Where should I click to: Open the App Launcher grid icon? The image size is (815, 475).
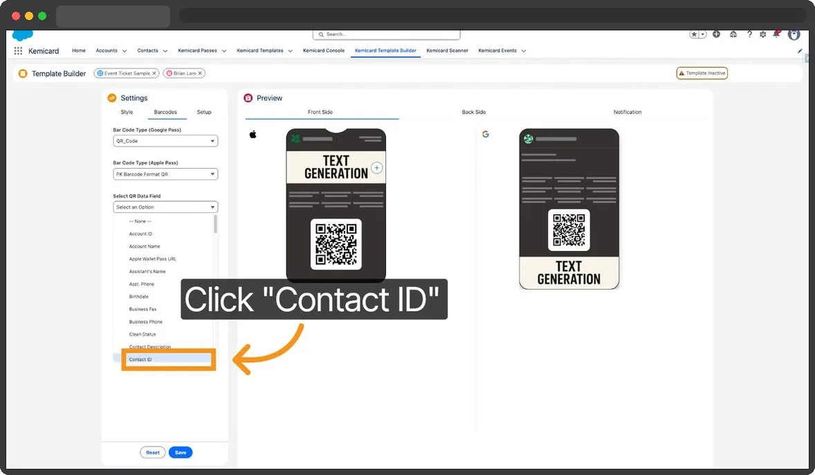click(18, 51)
